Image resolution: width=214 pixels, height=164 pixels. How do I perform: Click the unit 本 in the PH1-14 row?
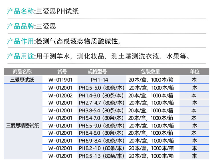coord(194,80)
